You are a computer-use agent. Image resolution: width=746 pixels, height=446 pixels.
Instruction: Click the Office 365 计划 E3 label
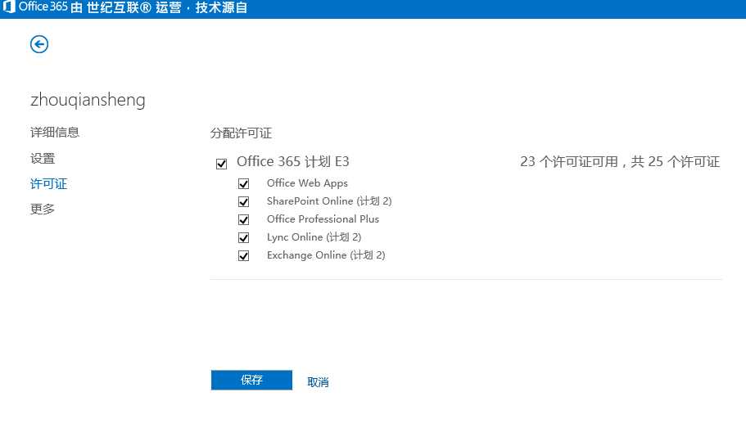[293, 162]
